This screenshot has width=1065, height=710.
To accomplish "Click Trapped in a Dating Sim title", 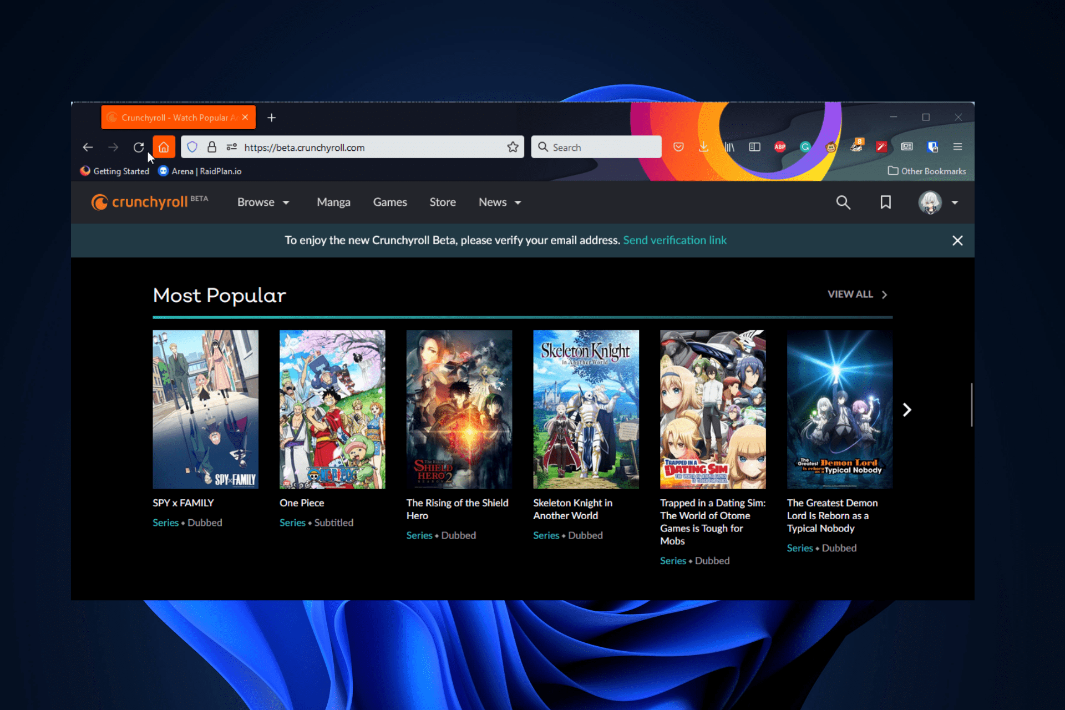I will (x=713, y=522).
